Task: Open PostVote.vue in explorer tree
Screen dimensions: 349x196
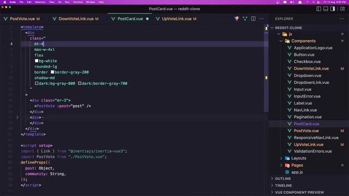Action: pos(306,131)
